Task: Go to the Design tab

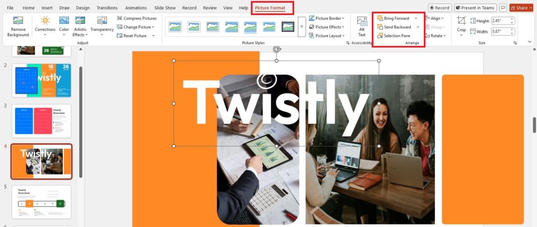Action: tap(83, 8)
